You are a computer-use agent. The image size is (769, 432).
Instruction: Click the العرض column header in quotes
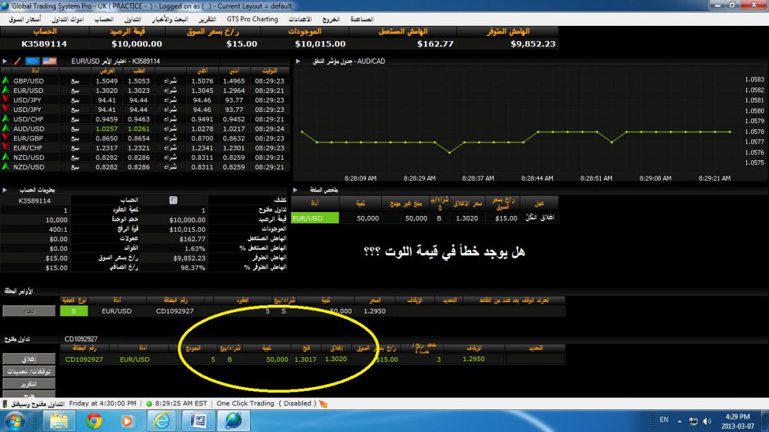pos(107,71)
